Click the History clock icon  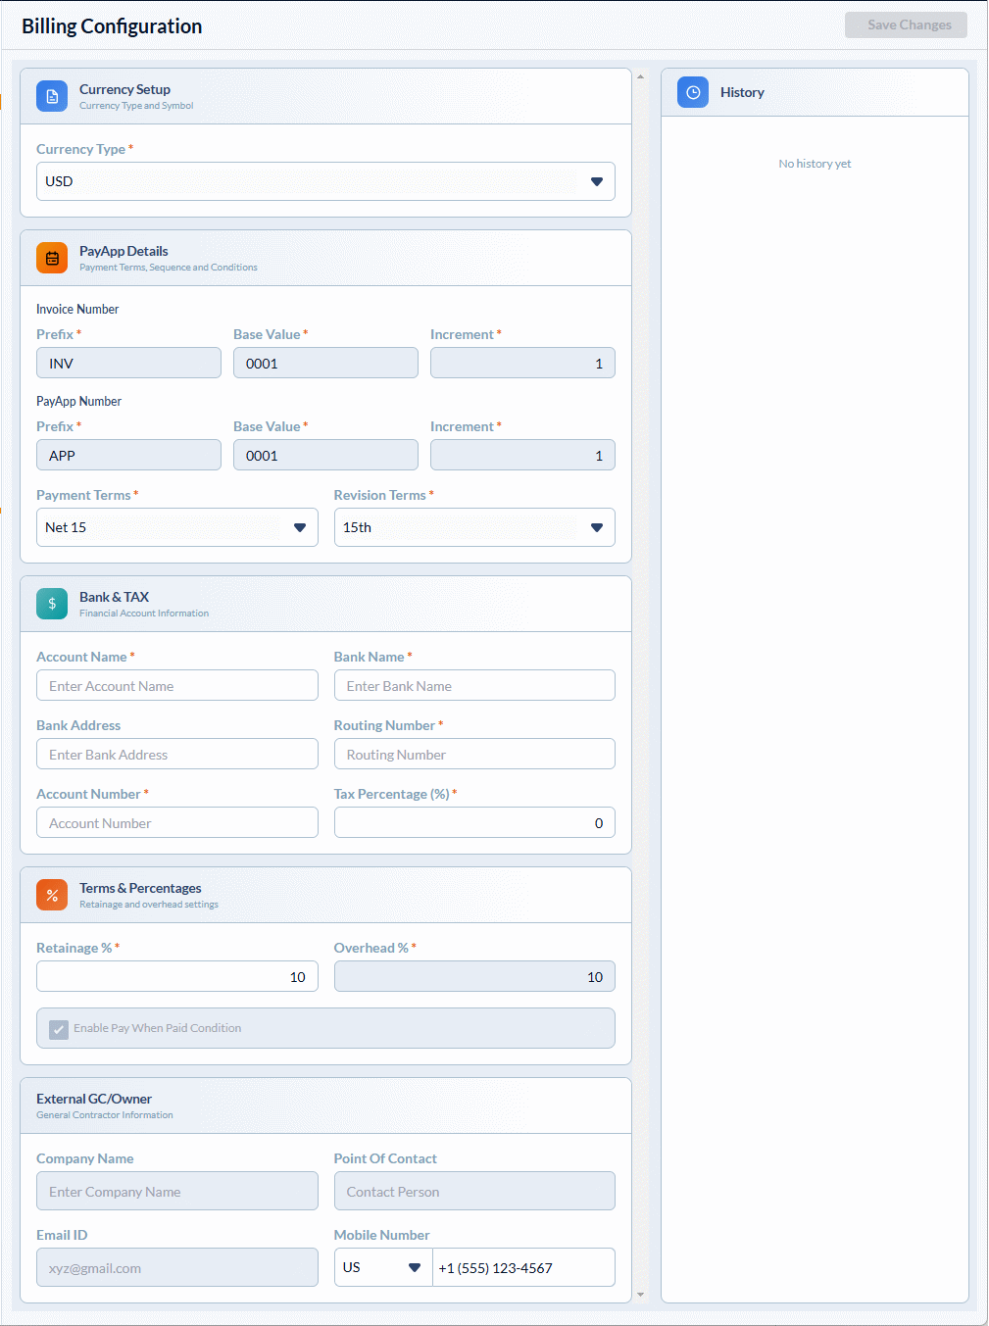click(x=693, y=92)
